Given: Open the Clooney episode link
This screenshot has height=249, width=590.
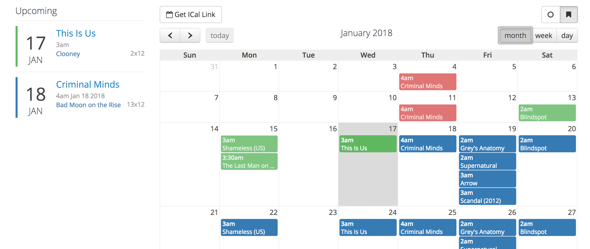Looking at the screenshot, I should (68, 54).
